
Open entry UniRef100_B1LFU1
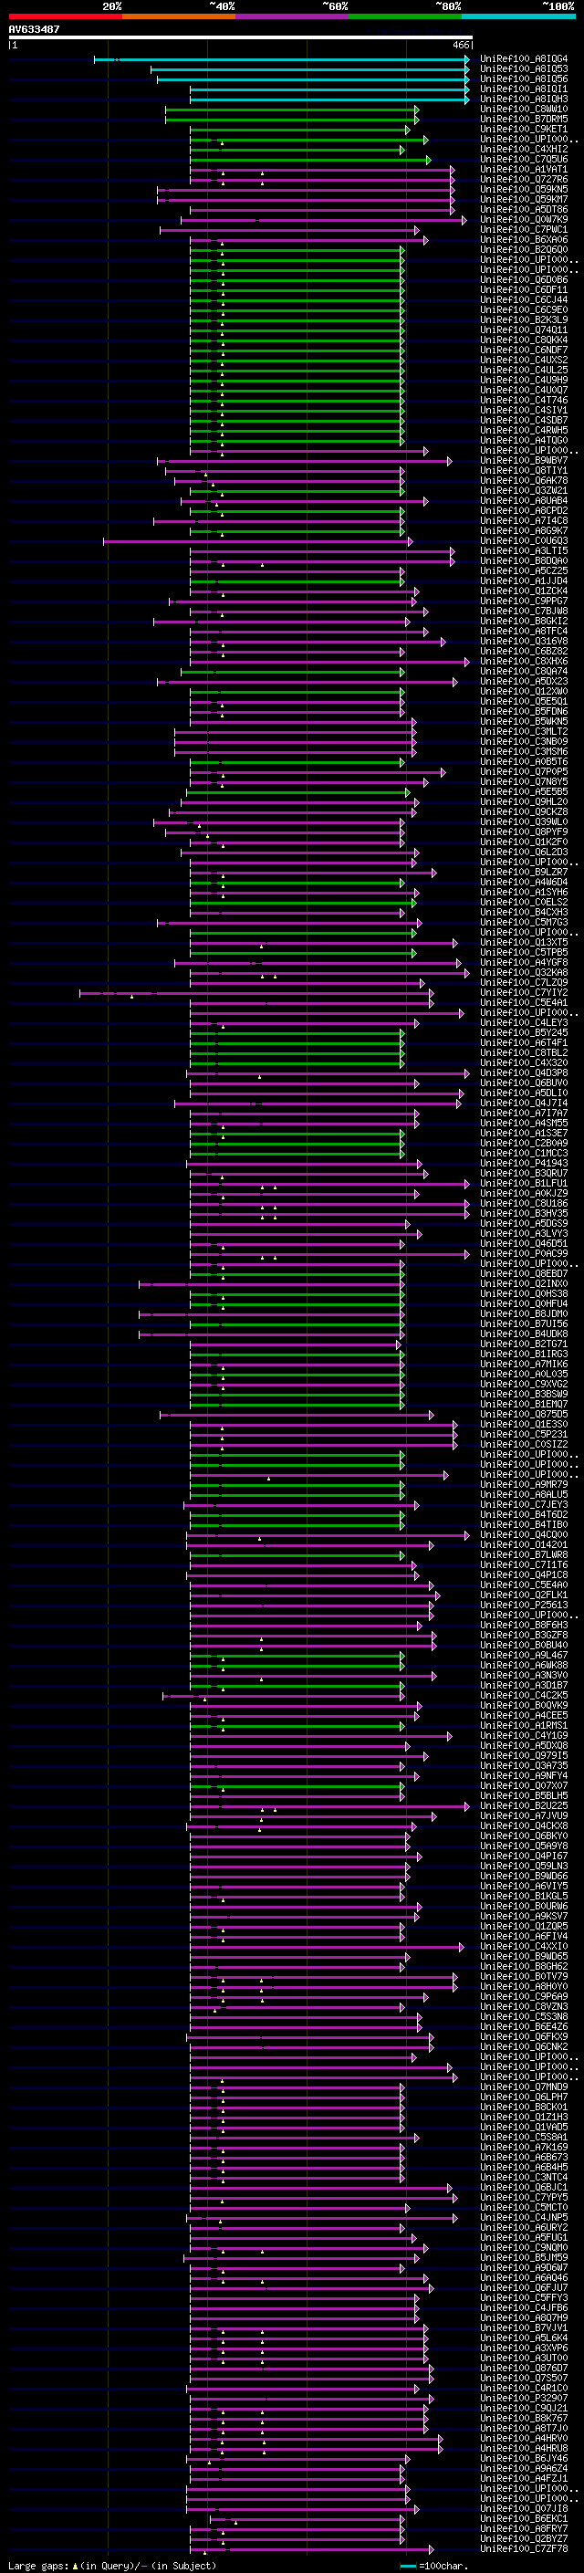point(524,1184)
